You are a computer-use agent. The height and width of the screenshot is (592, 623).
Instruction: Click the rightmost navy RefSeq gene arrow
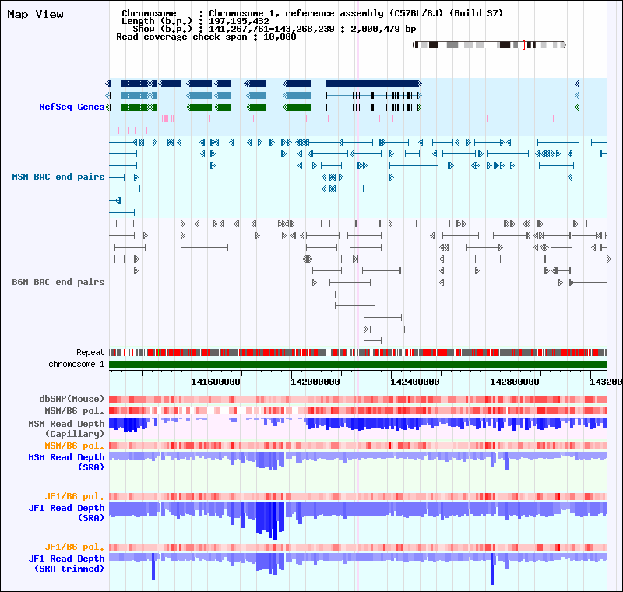tap(577, 84)
